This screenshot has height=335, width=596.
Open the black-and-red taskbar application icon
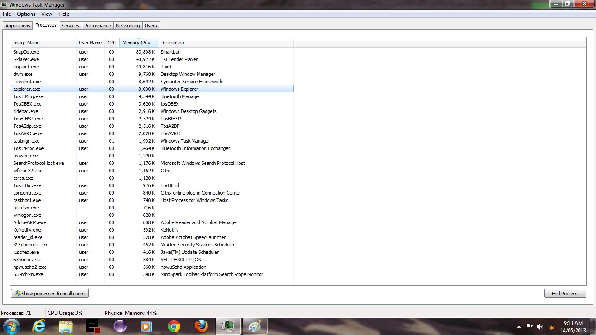click(x=93, y=326)
